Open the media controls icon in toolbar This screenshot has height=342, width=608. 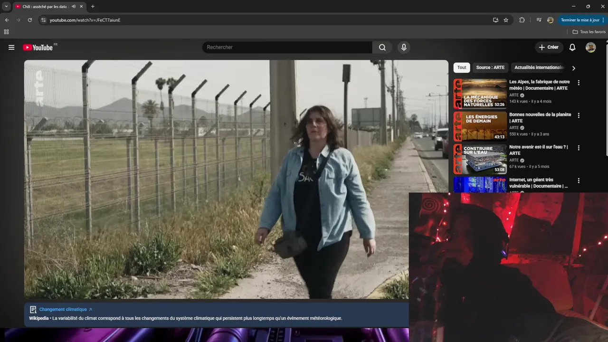pos(539,20)
